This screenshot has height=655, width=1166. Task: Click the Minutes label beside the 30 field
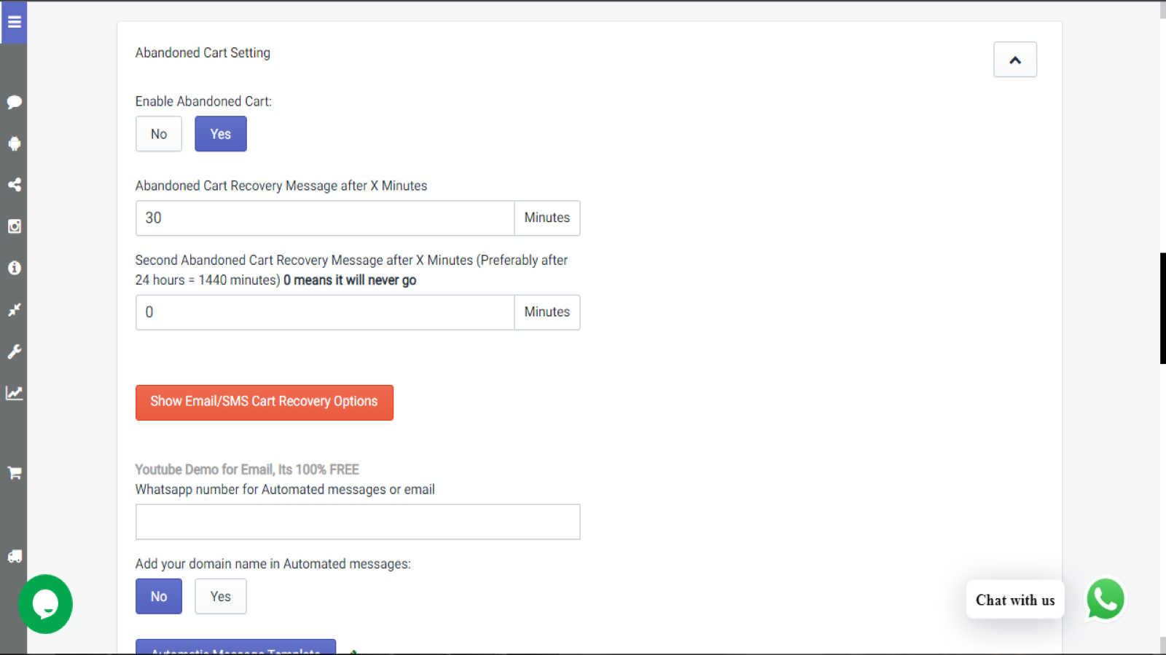547,218
